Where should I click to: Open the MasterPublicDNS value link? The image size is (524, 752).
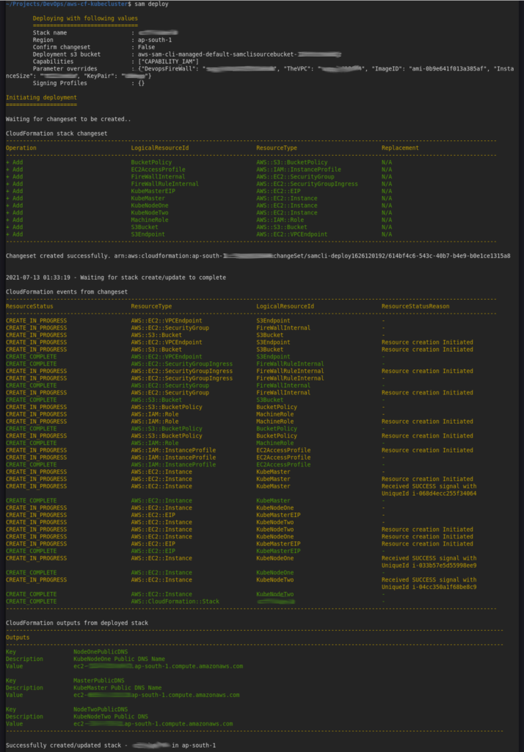click(156, 695)
